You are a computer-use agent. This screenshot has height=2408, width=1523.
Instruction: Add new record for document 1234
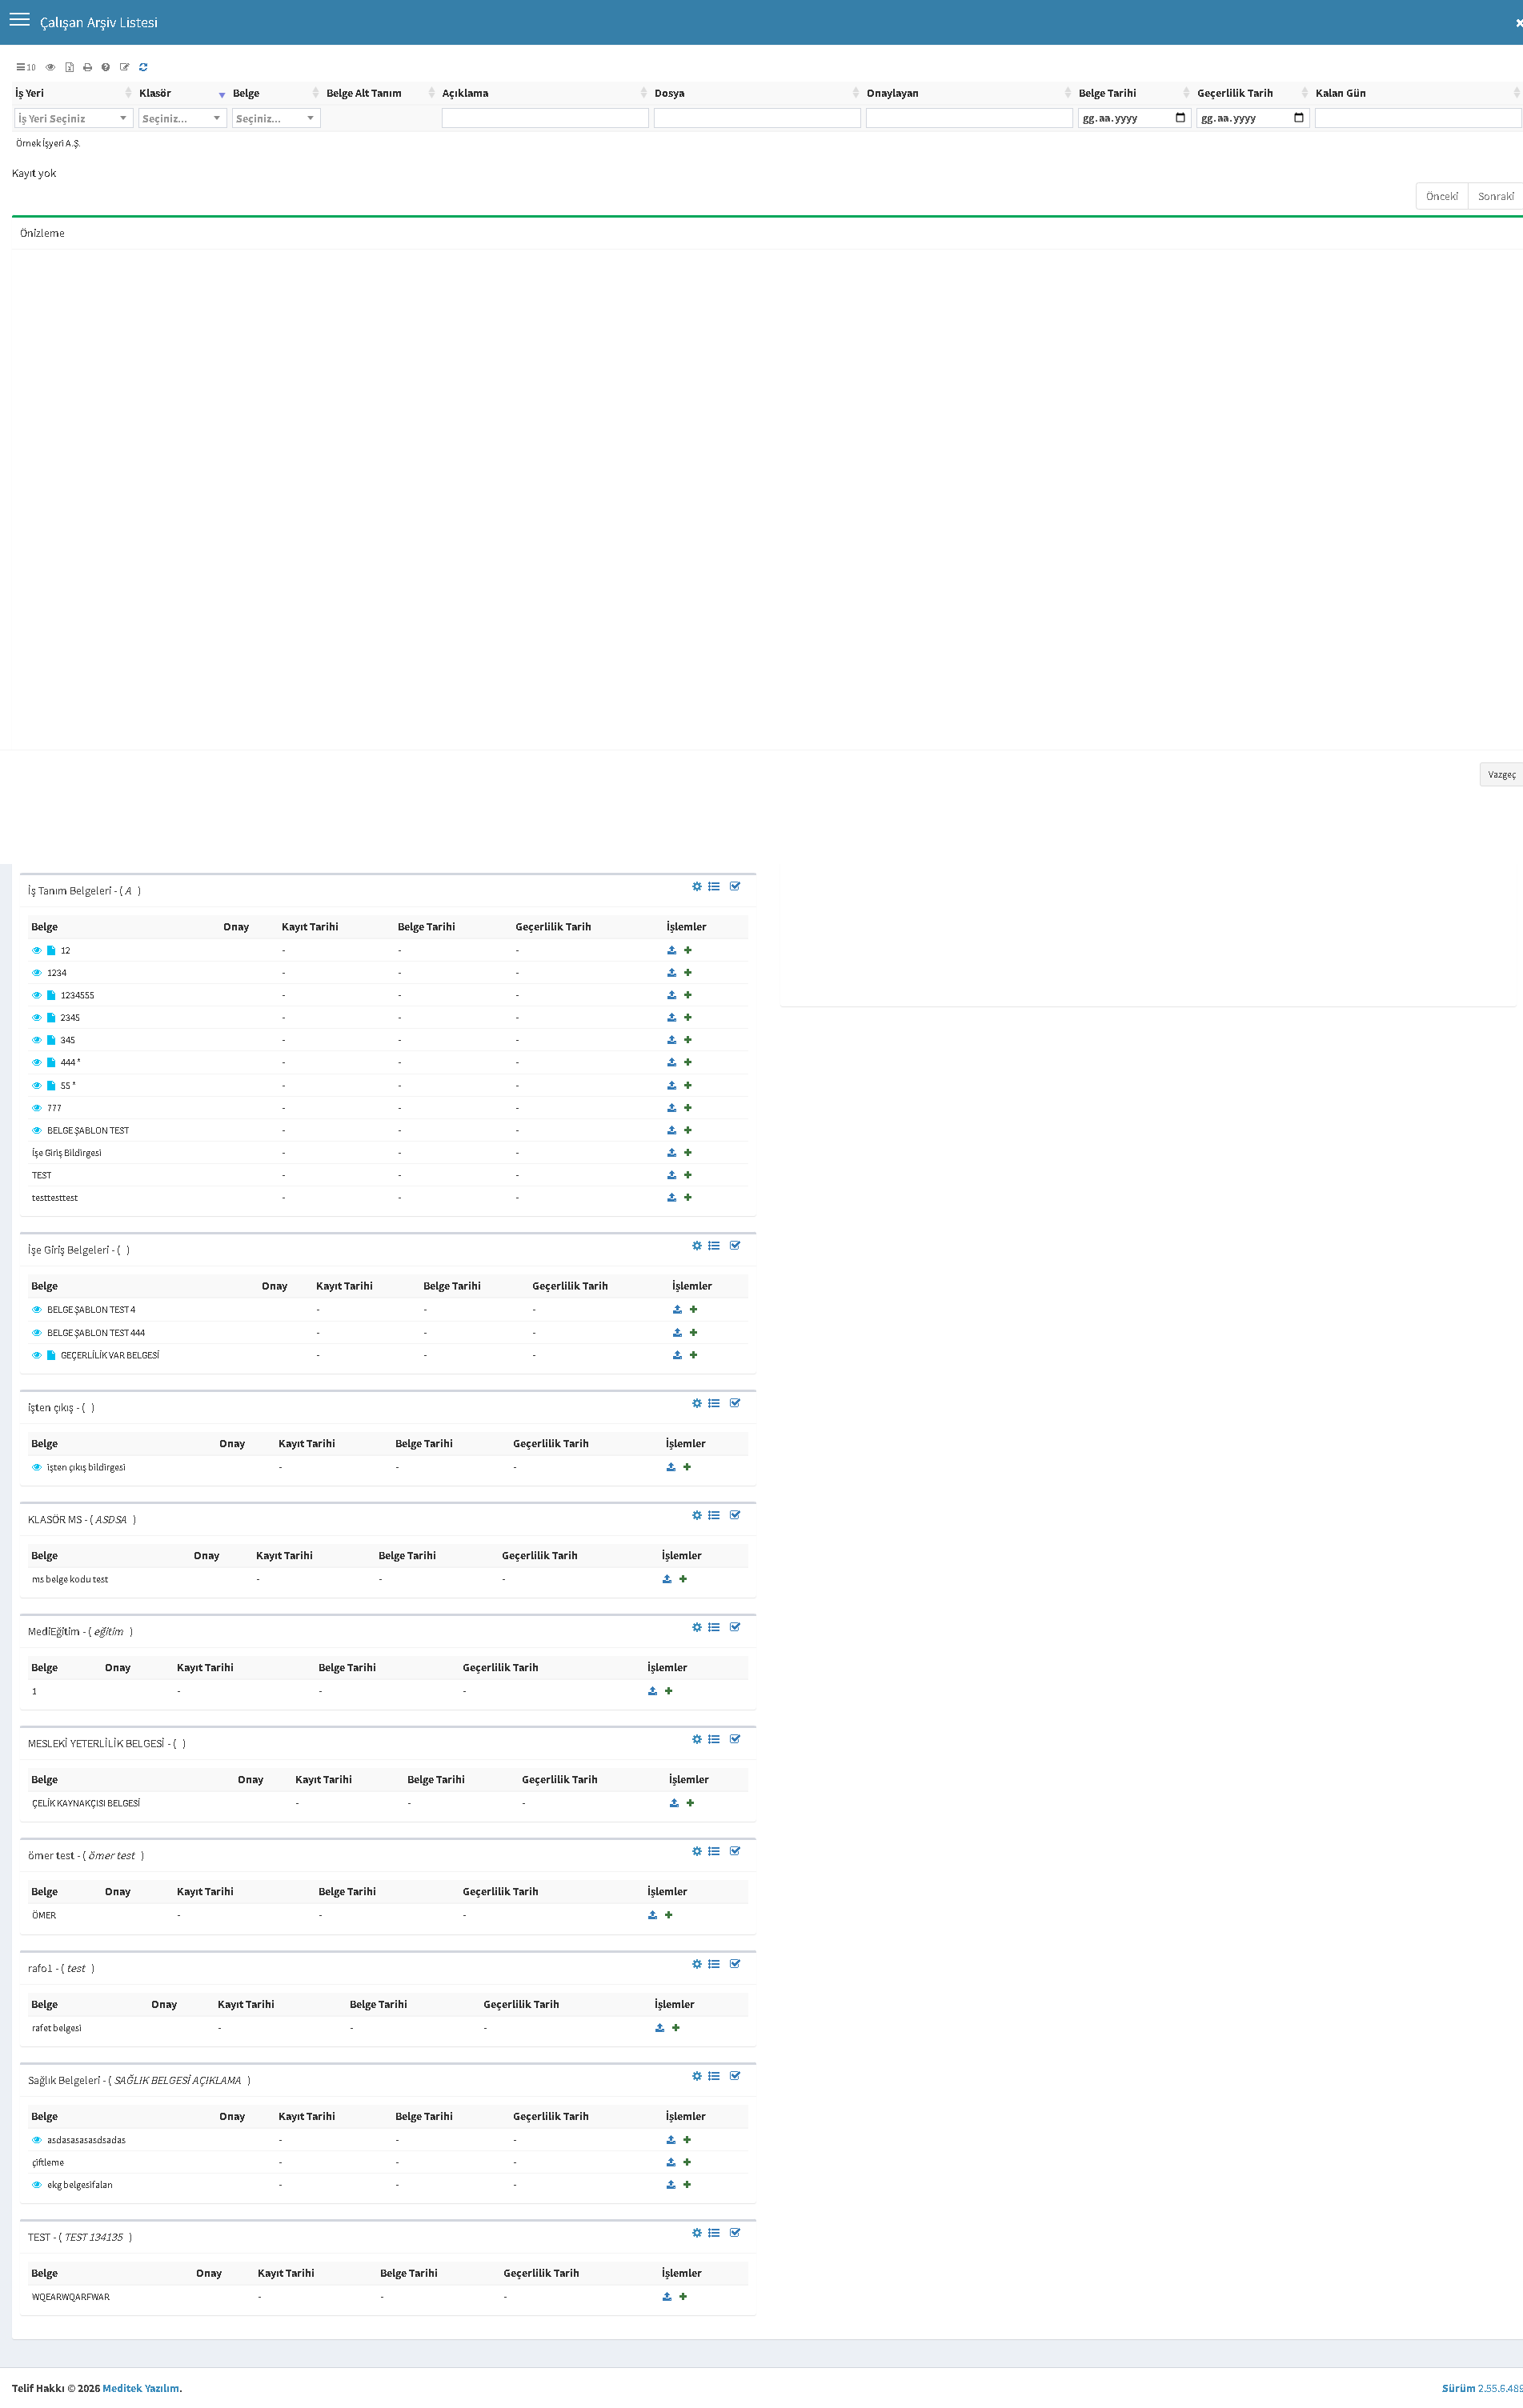[687, 972]
